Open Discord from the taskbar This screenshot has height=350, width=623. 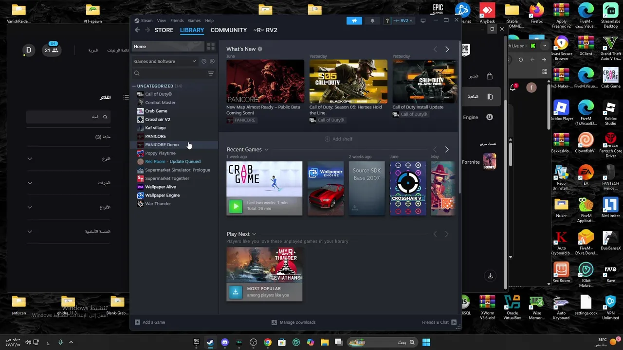(225, 342)
